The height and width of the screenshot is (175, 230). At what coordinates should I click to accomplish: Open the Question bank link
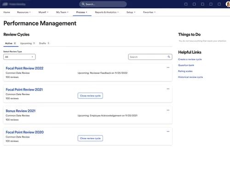[186, 65]
